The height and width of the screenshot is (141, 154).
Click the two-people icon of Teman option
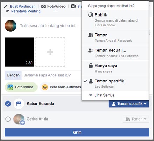click(91, 35)
